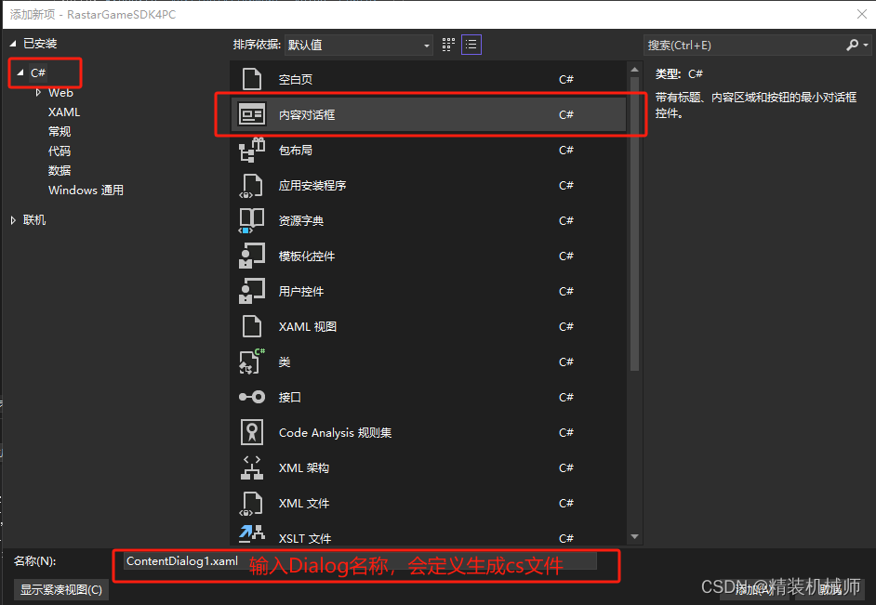
Task: Click the search magnifier icon
Action: [852, 46]
